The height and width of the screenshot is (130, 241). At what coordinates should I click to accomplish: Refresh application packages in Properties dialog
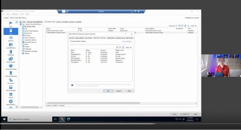pyautogui.click(x=123, y=47)
